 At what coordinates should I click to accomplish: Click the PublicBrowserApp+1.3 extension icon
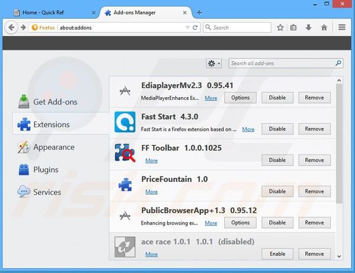125,216
